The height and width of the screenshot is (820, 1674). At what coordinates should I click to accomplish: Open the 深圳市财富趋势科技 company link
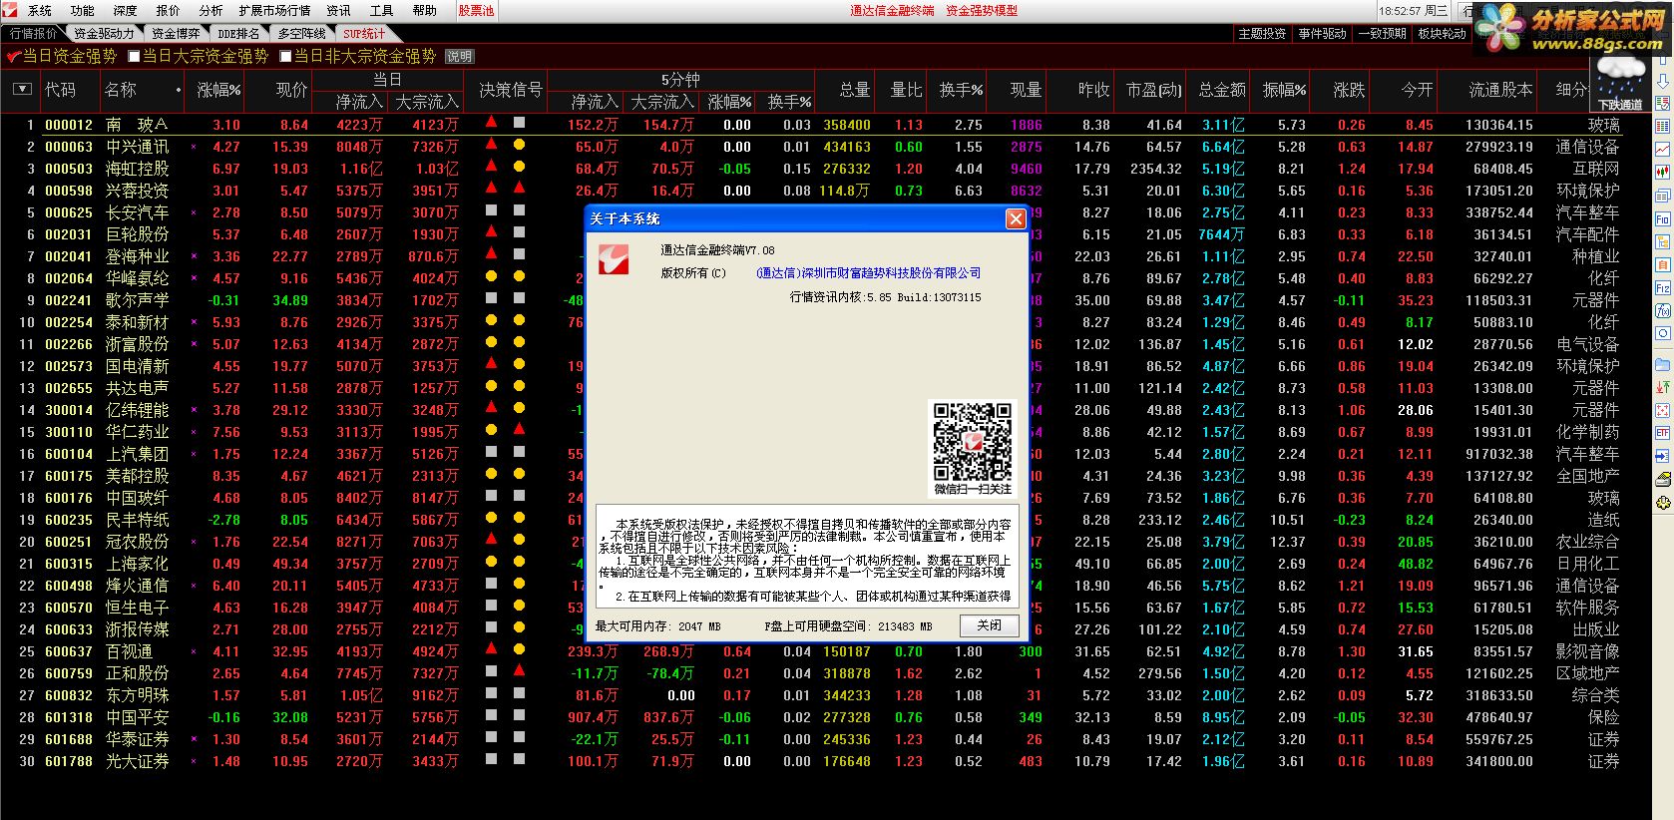868,273
